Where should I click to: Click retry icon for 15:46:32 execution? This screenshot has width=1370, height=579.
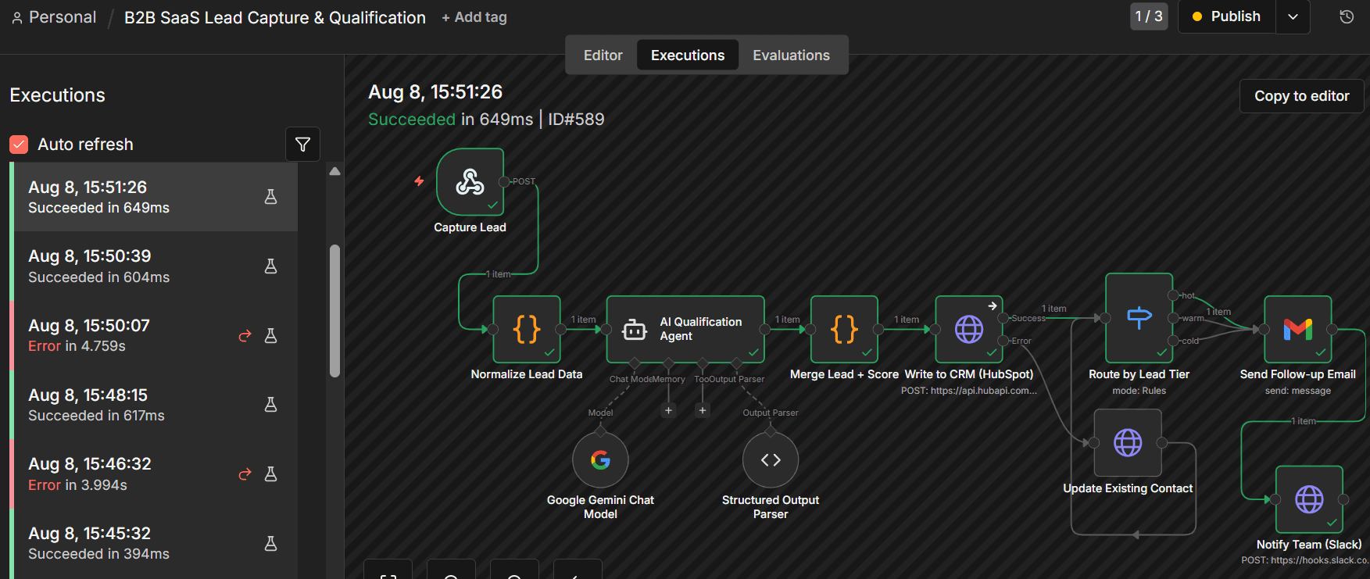(245, 474)
